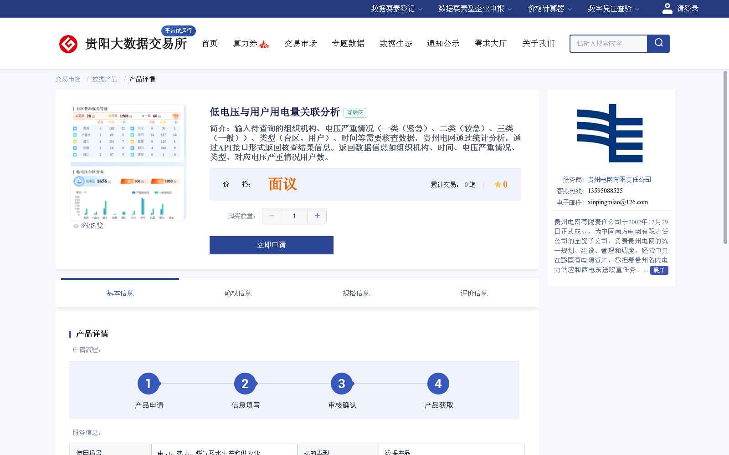Click the 产品详情 section heading
Viewport: 729px width, 455px height.
coord(92,334)
